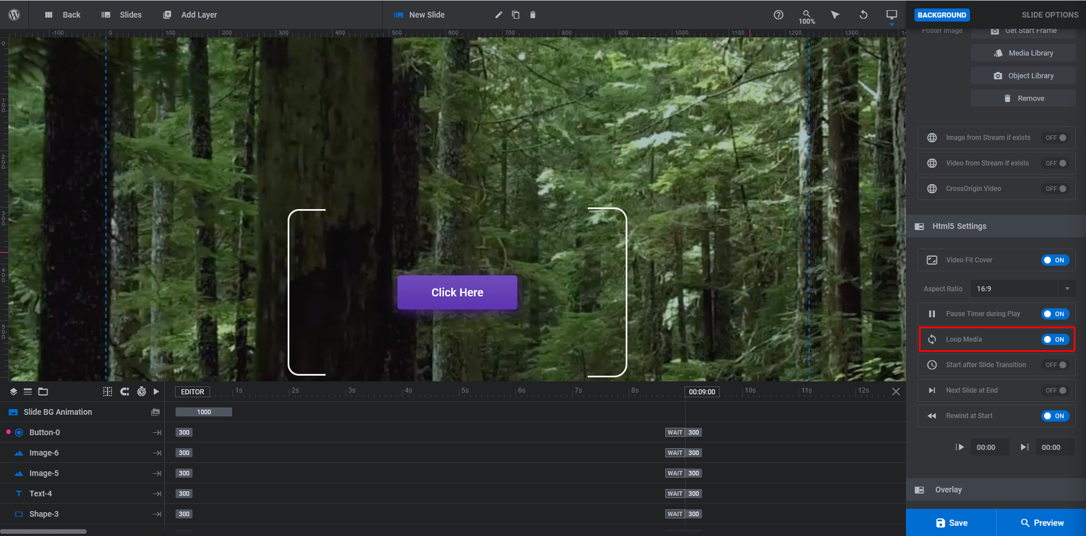Open the Slides dropdown menu

122,15
